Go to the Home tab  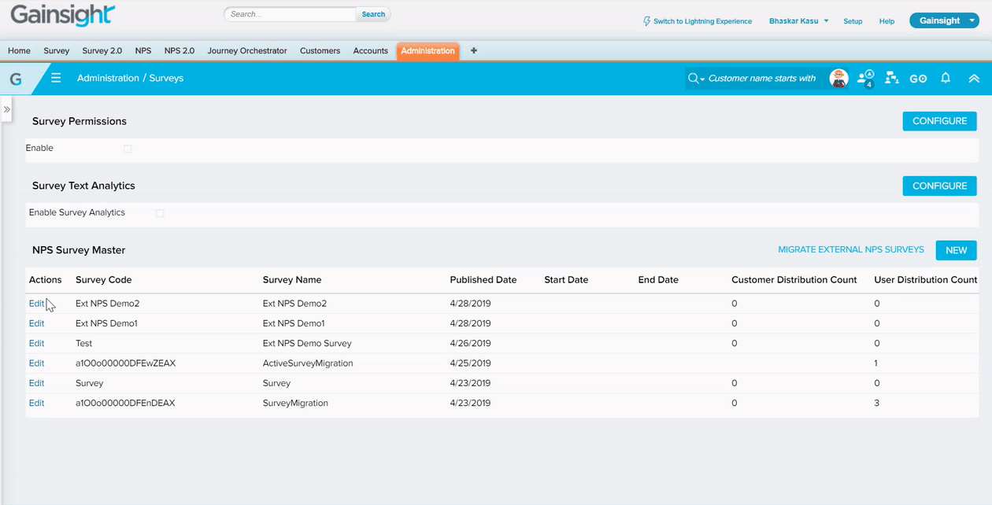pyautogui.click(x=19, y=50)
